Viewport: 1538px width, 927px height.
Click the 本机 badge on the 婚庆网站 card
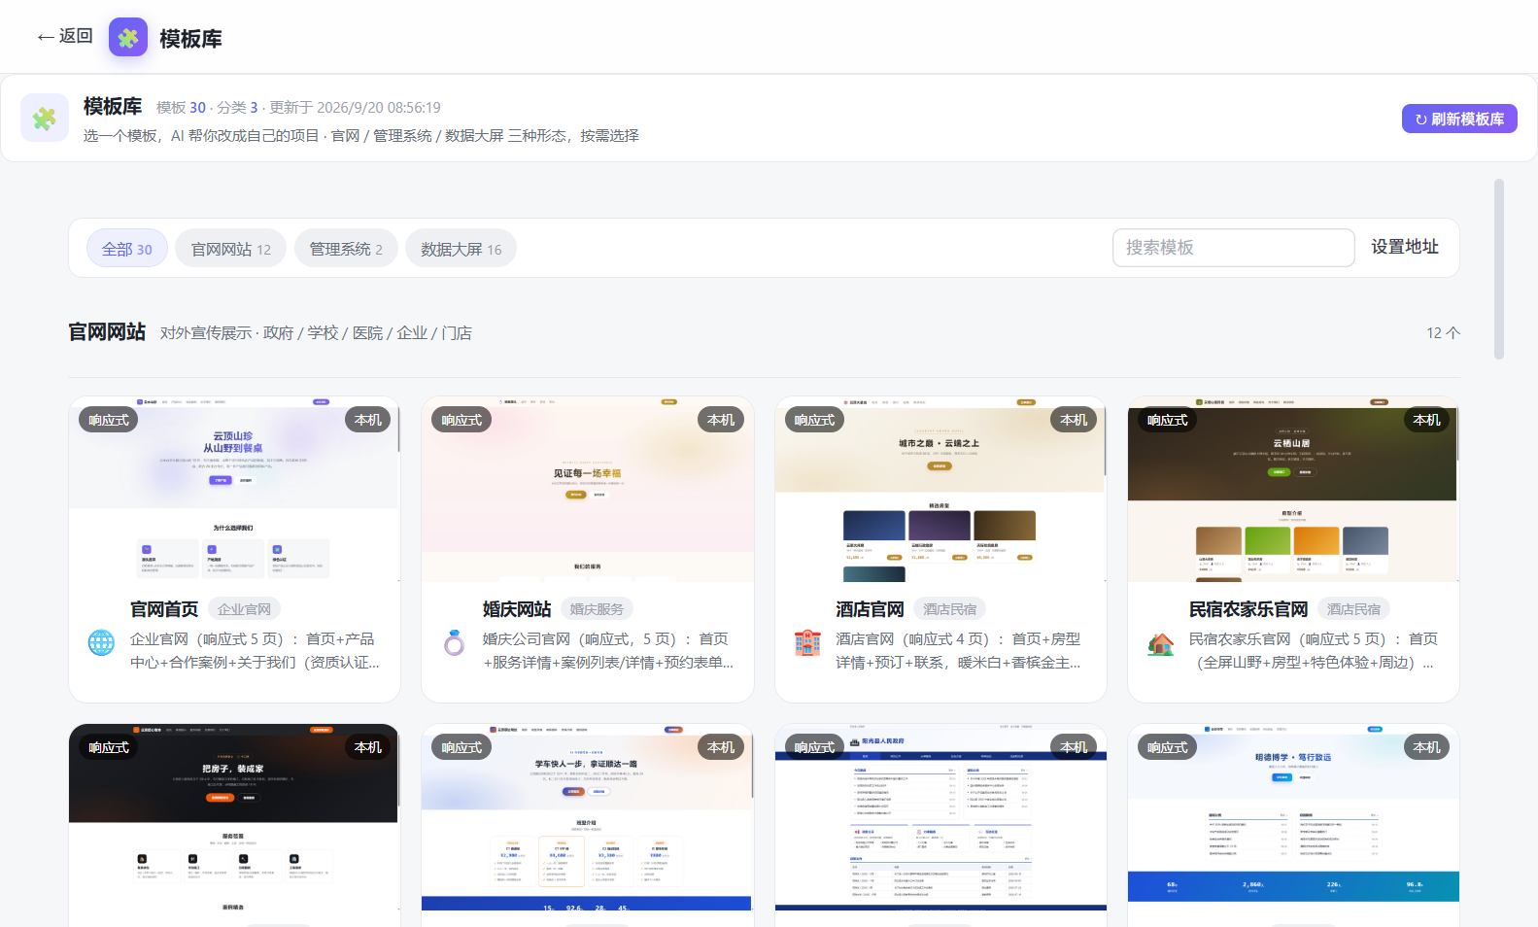[x=721, y=420]
